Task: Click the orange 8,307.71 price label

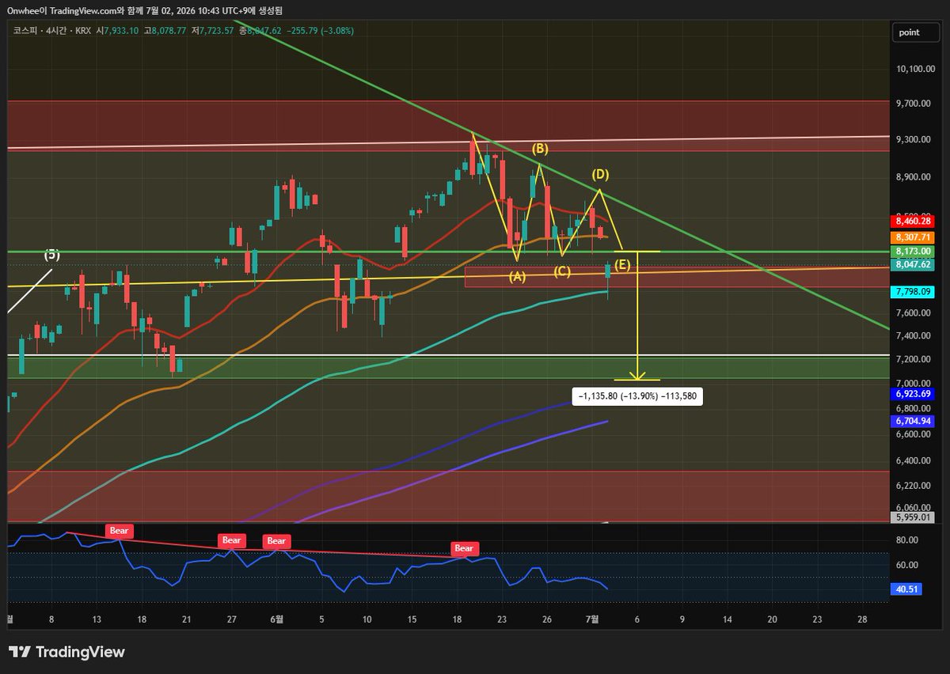Action: point(912,237)
